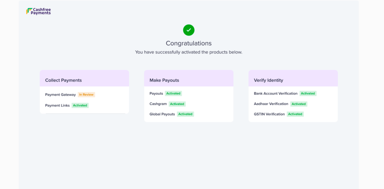Screen dimensions: 384x189
Task: Select the Verify Identity card header
Action: [x=268, y=80]
